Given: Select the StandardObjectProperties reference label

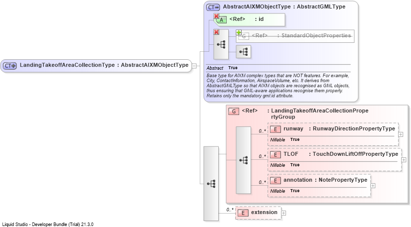Looking at the screenshot, I should 301,35.
